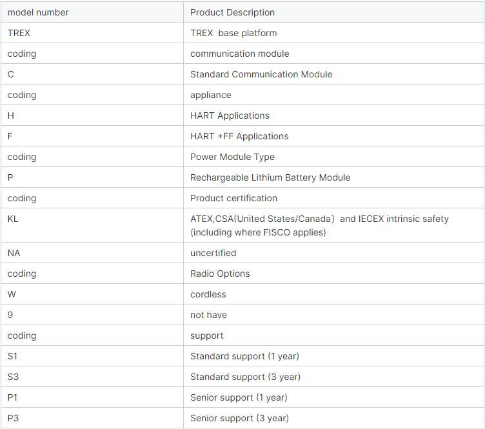Click the 'model number' header cell
Screen dimensions: 485x429
click(38, 12)
